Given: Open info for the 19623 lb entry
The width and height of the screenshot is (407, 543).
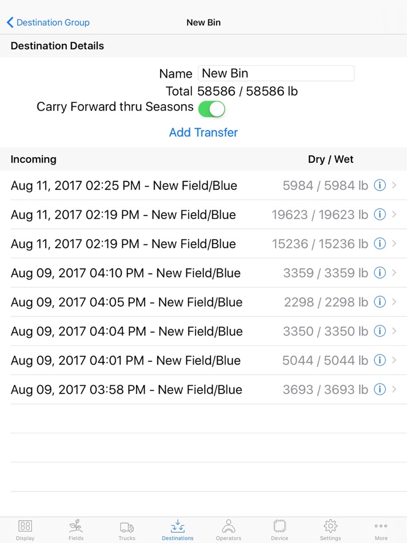Looking at the screenshot, I should tap(379, 214).
